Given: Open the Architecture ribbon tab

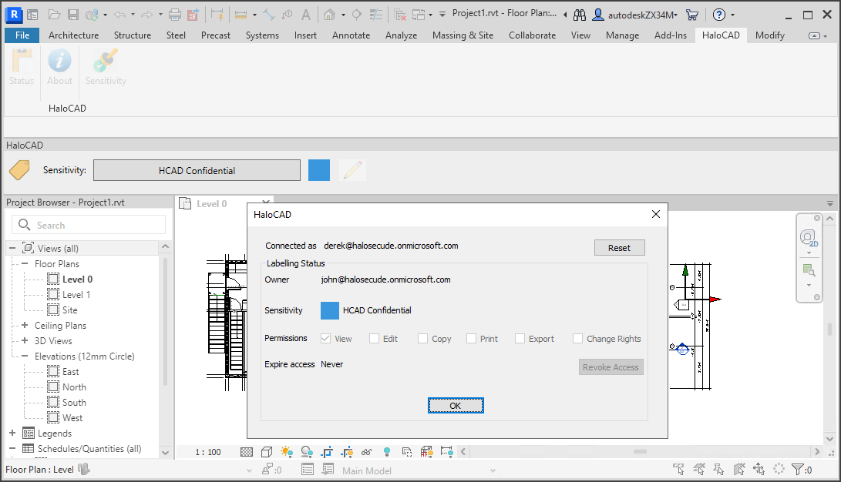Looking at the screenshot, I should (73, 35).
